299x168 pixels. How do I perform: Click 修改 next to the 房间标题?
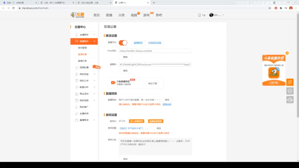pos(159,128)
